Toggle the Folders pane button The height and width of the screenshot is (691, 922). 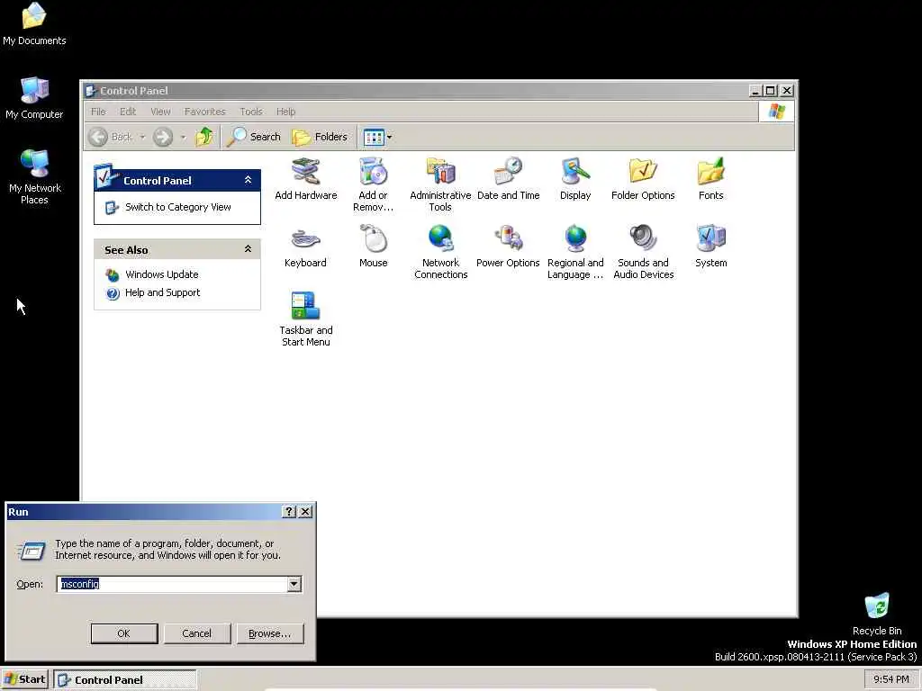(320, 137)
